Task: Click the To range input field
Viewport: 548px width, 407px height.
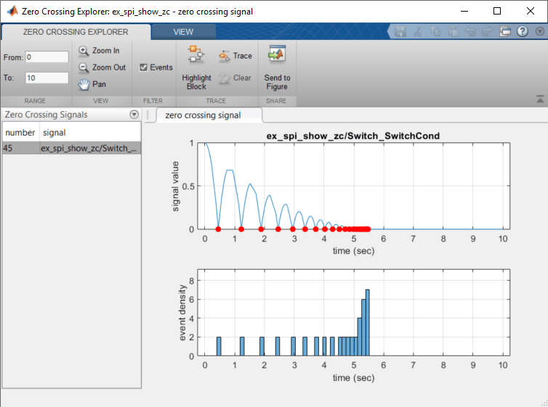Action: pos(47,78)
